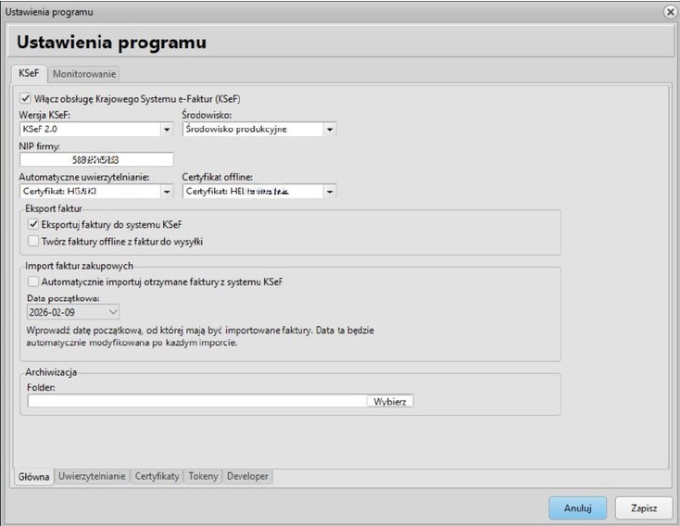Viewport: 680px width, 526px height.
Task: Expand the Certyfikat offline dropdown
Action: pos(330,192)
